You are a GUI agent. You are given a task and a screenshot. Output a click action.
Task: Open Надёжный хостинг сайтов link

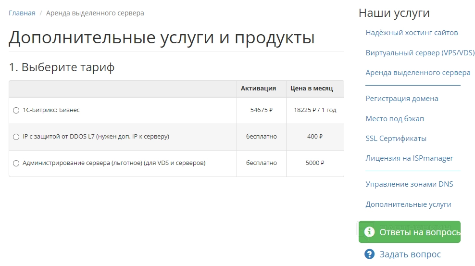pos(412,33)
